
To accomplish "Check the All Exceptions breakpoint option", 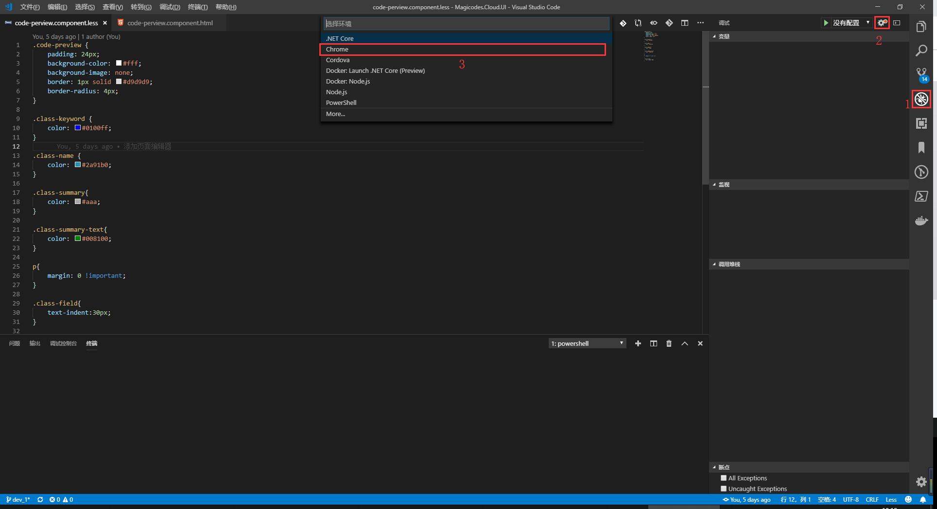I will pos(724,478).
